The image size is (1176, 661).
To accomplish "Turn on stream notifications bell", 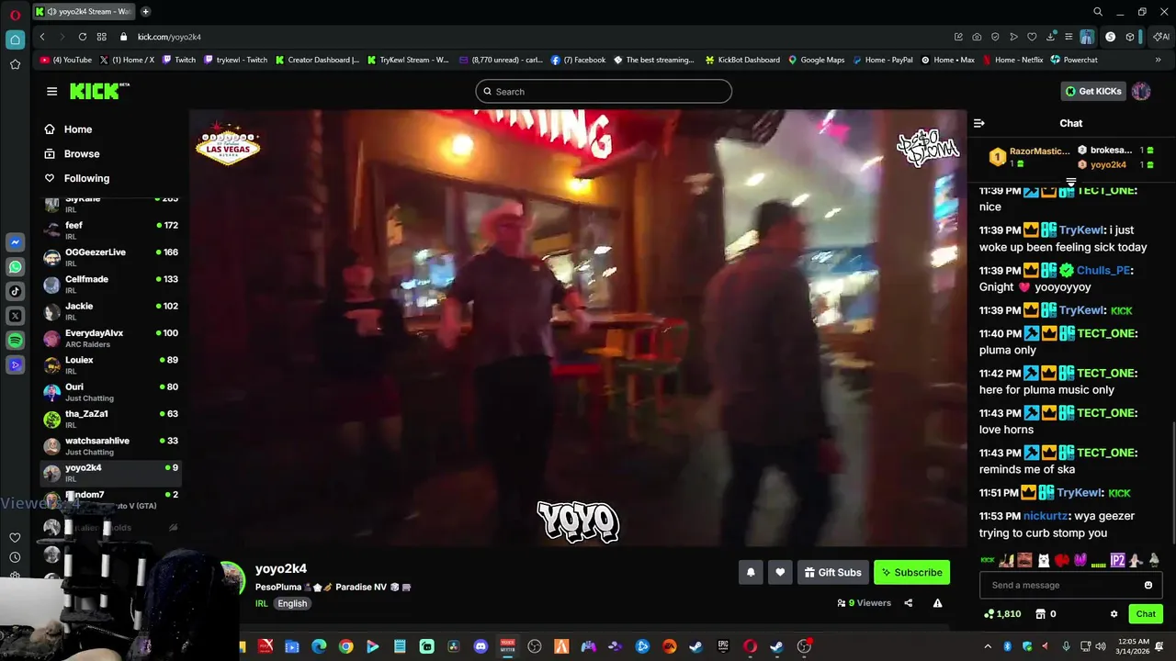I will coord(751,572).
